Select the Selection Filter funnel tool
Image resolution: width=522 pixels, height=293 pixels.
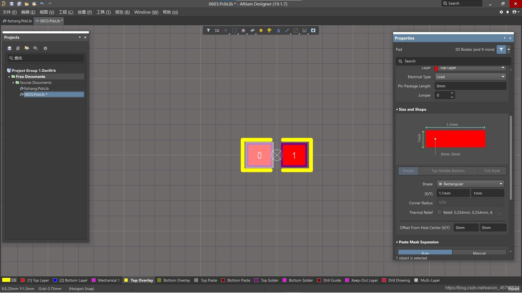tap(208, 30)
